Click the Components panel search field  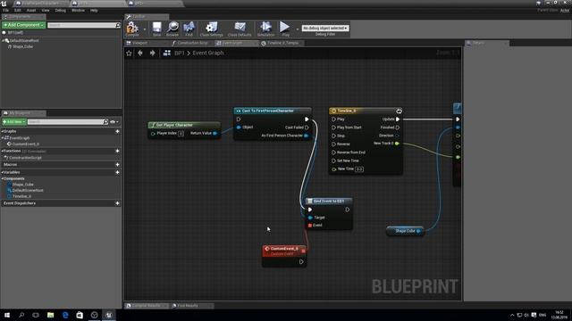(84, 25)
